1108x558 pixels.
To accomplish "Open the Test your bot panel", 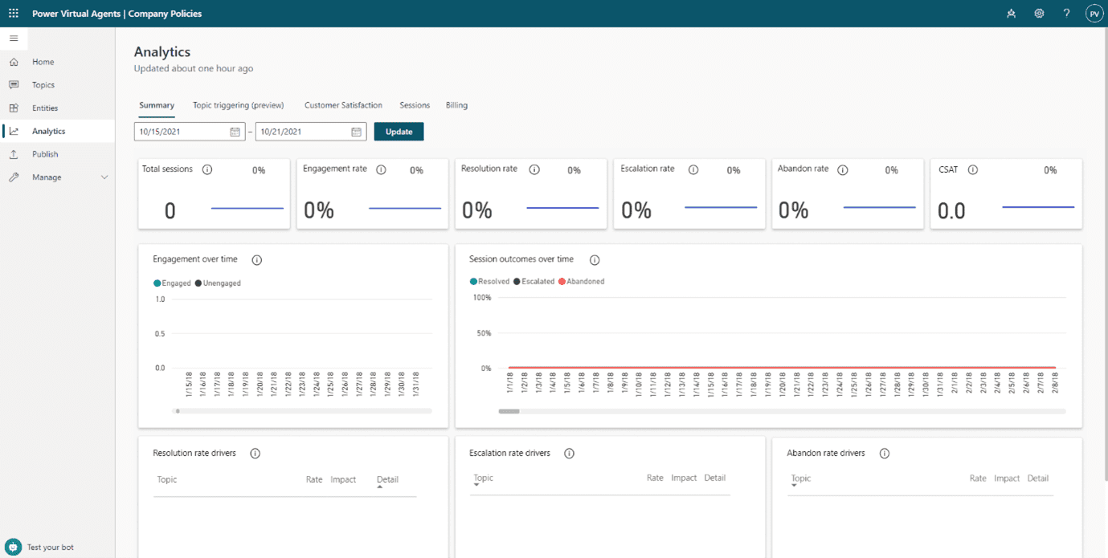I will coord(40,547).
